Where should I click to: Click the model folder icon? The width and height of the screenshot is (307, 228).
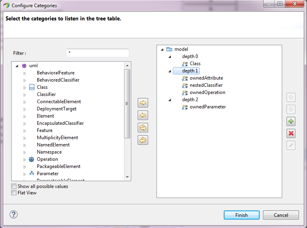click(169, 49)
